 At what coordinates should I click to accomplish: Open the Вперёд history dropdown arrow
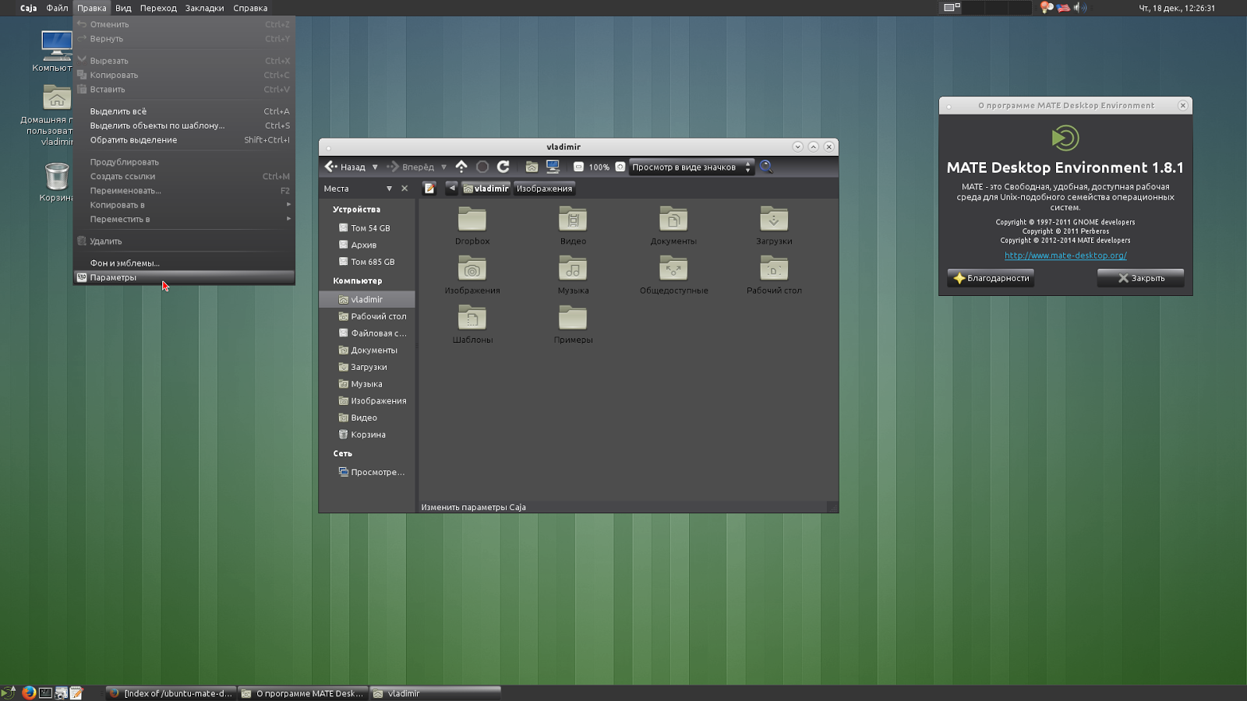coord(443,167)
